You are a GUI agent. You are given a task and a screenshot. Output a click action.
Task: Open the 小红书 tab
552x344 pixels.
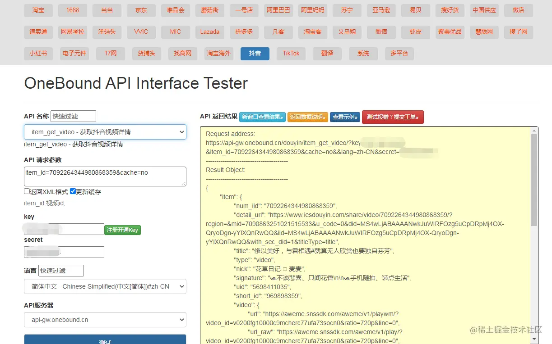[x=38, y=54]
